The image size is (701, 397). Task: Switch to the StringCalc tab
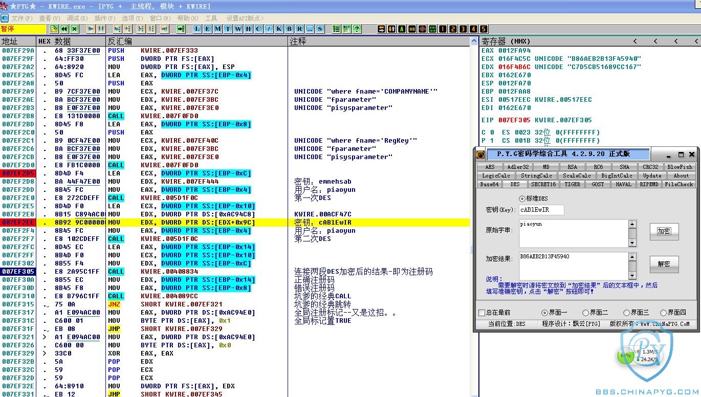(536, 175)
